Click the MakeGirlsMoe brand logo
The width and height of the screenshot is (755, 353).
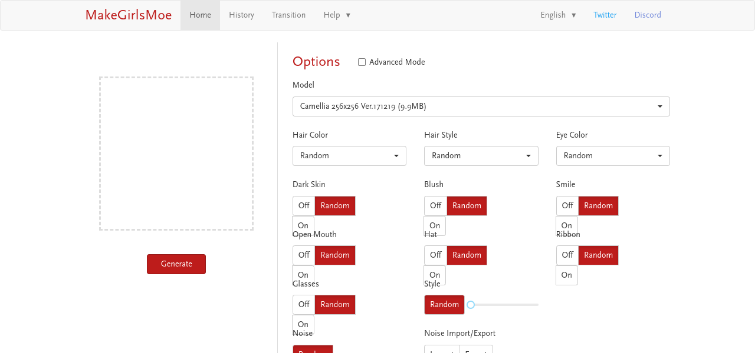[129, 15]
